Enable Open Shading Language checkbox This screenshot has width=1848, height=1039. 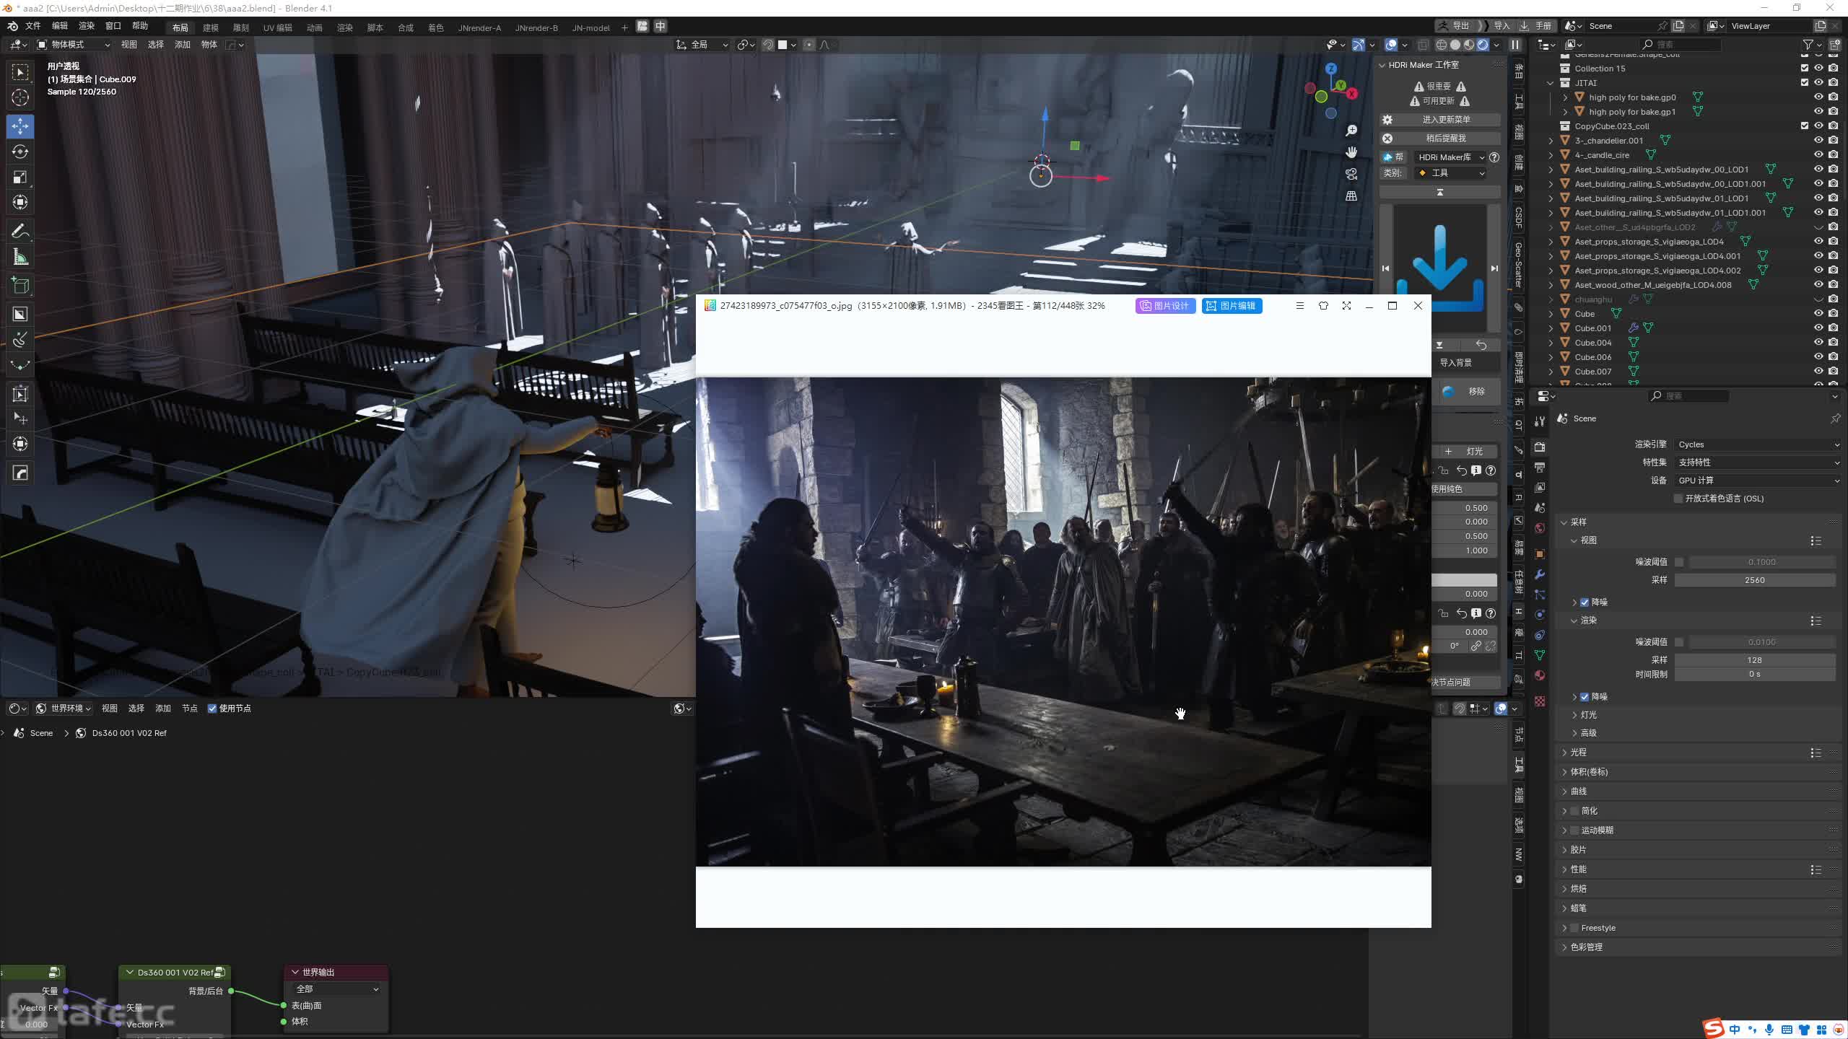(x=1678, y=499)
